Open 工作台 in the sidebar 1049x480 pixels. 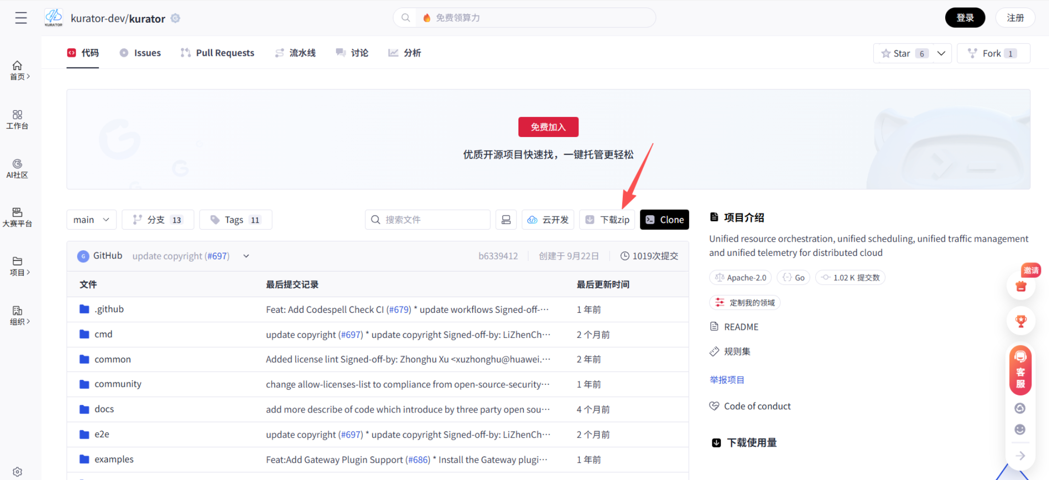click(18, 120)
